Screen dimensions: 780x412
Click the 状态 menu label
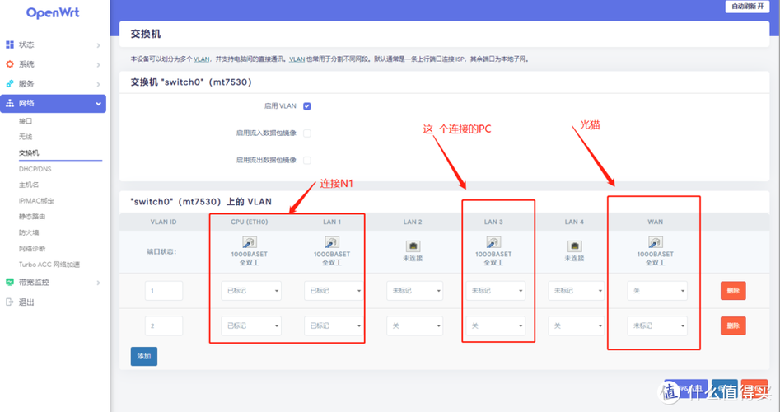pyautogui.click(x=26, y=44)
